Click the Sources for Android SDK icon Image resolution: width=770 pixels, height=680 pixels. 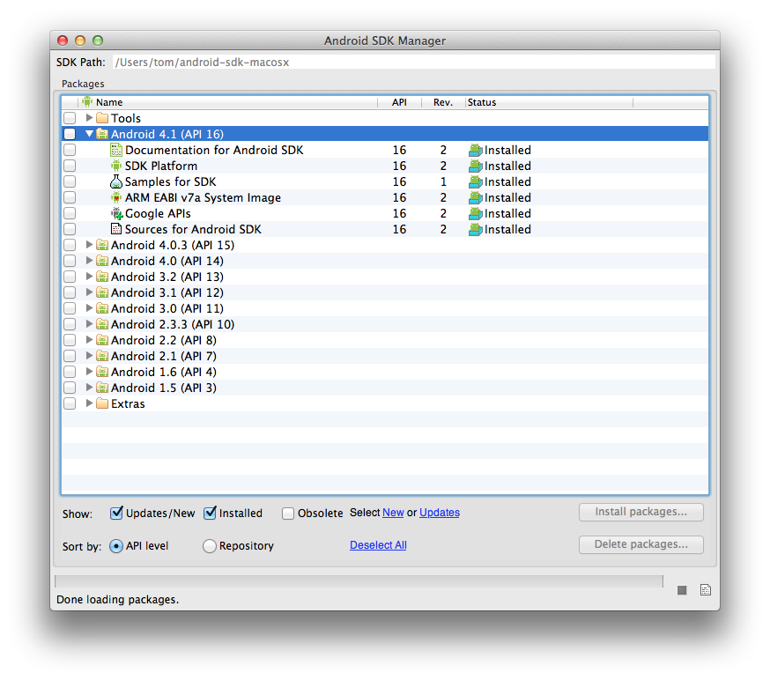116,229
